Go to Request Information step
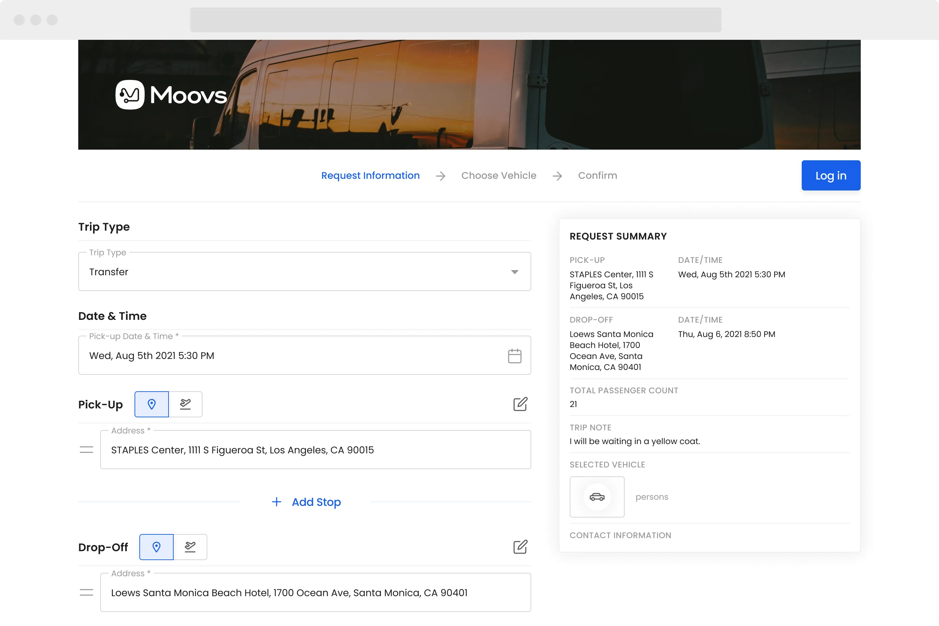 371,175
